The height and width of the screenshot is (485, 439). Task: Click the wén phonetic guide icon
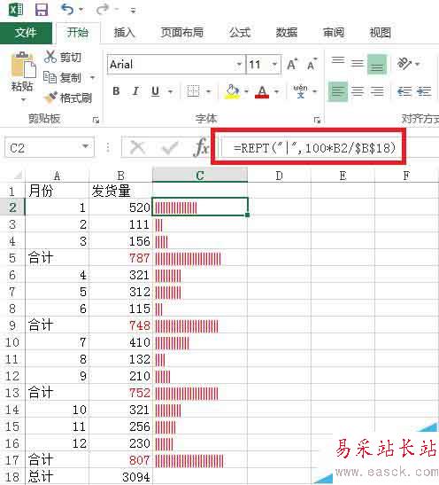pos(300,91)
